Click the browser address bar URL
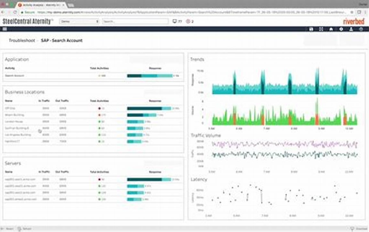Image resolution: width=369 pixels, height=232 pixels. [161, 12]
